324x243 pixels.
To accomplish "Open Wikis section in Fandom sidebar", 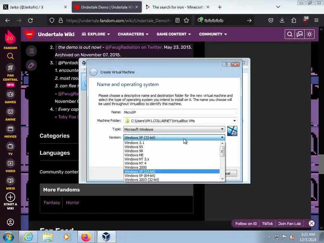I will coord(10,184).
